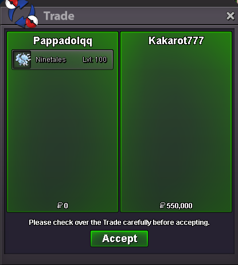This screenshot has height=265, width=238.
Task: Click the lower-right Pokeball in Trade logo
Action: (x=32, y=22)
